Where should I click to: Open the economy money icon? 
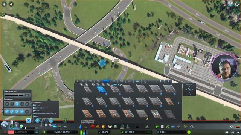(157, 127)
